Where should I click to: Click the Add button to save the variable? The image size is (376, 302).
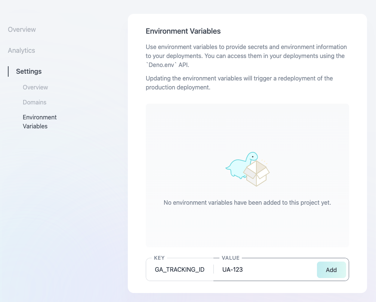(331, 269)
